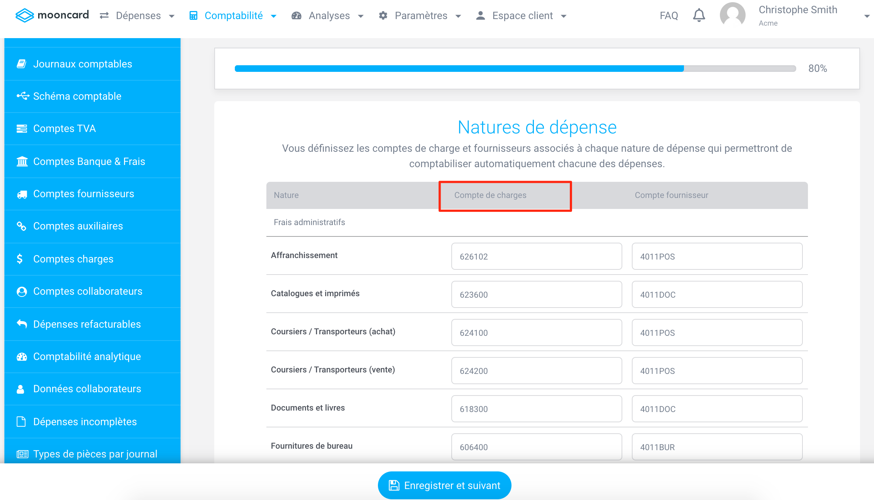Select the Comptes Banque & Frais bank icon
874x500 pixels.
coord(22,161)
